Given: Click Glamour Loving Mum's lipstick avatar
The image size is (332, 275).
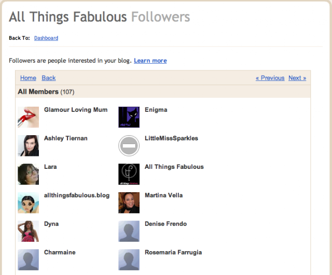Looking at the screenshot, I should tap(28, 117).
